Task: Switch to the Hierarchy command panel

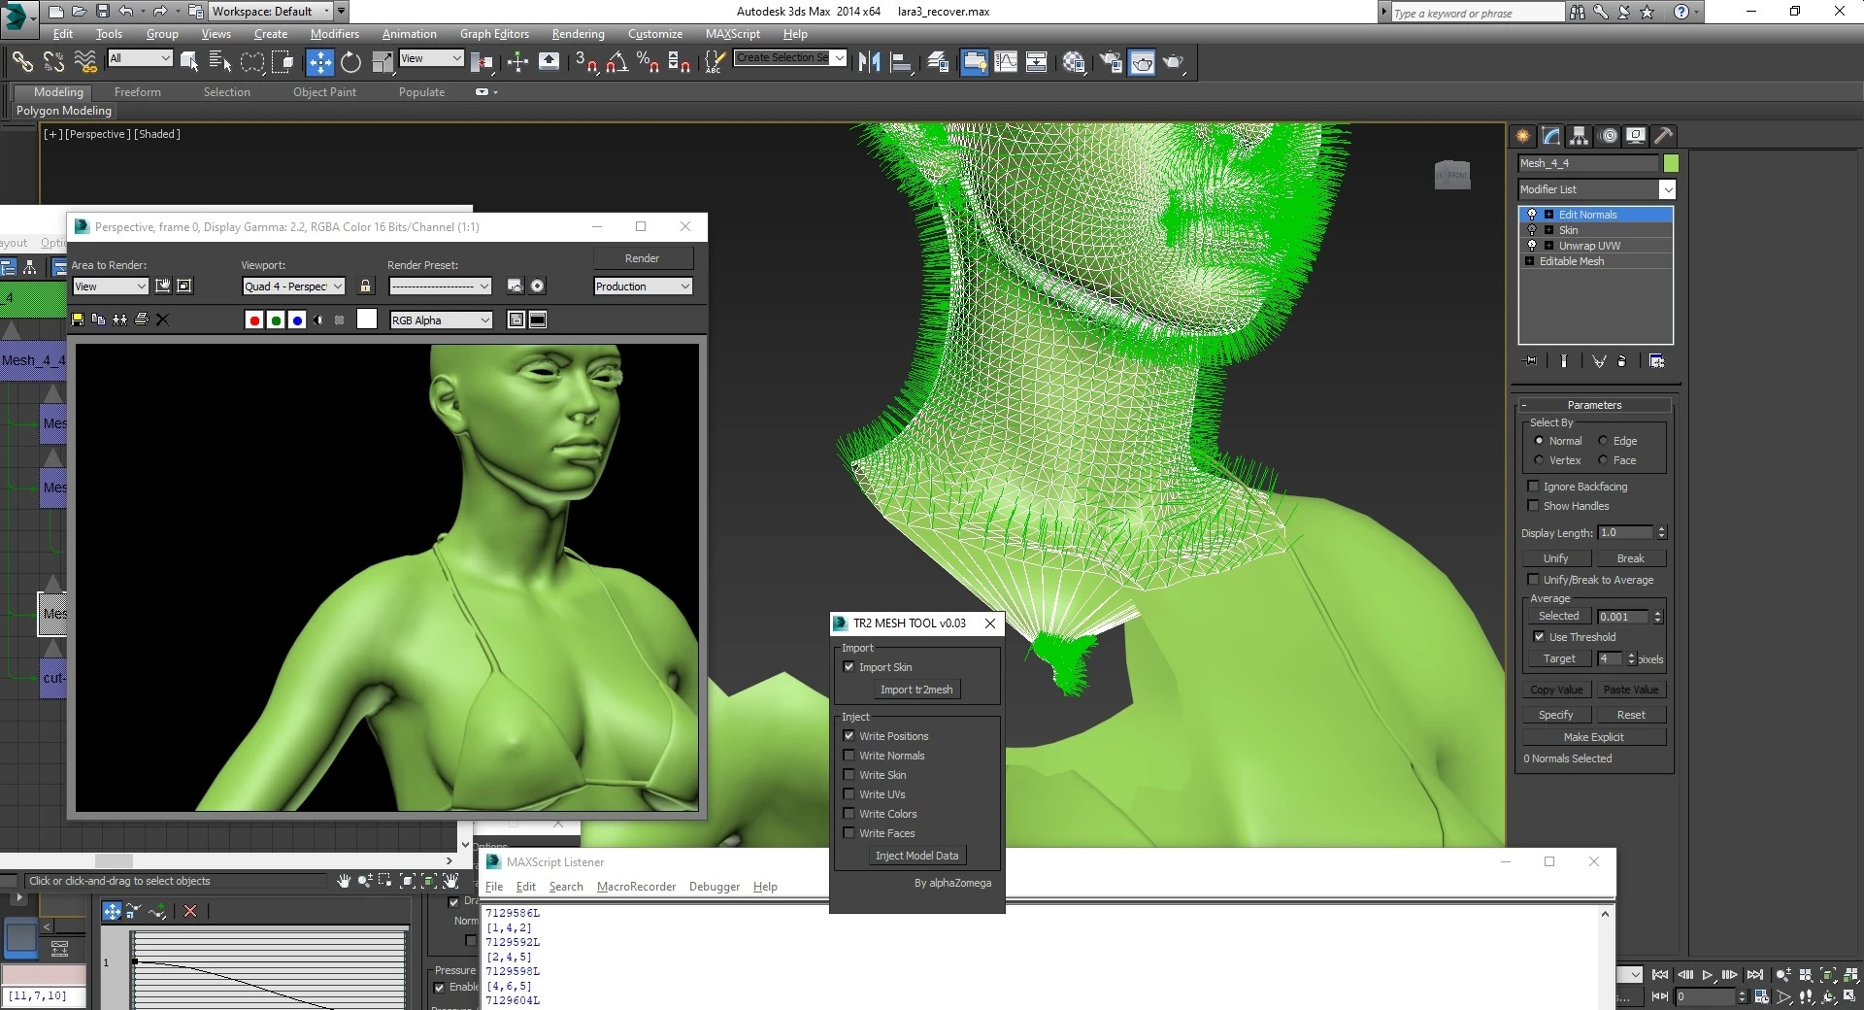Action: [x=1579, y=136]
